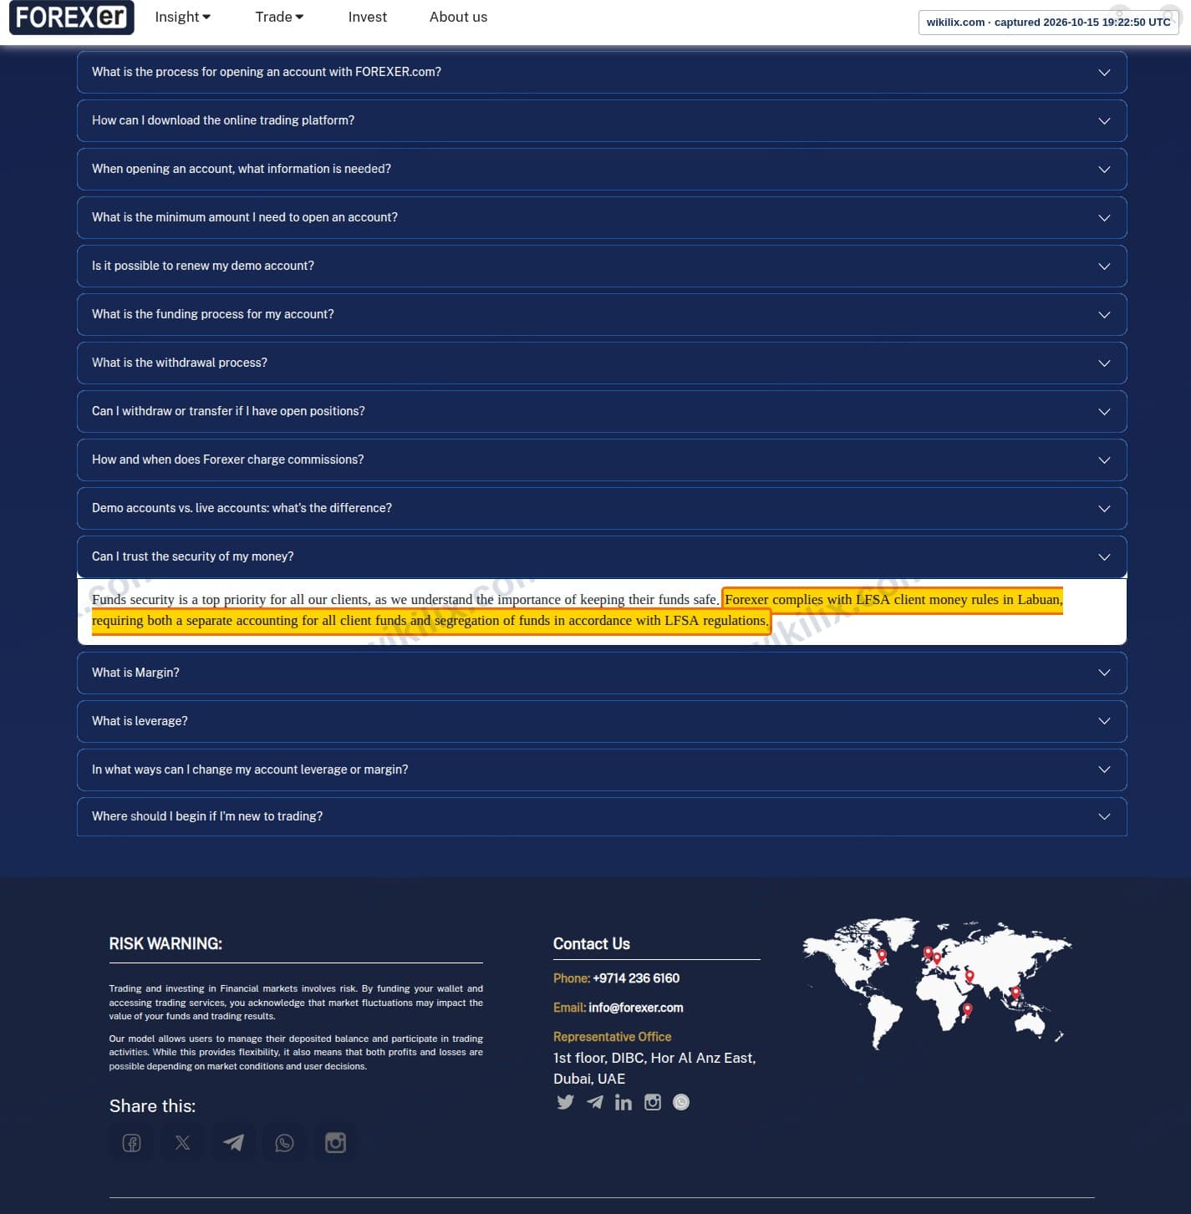This screenshot has height=1214, width=1191.
Task: Expand the minimum amount question
Action: coord(602,217)
